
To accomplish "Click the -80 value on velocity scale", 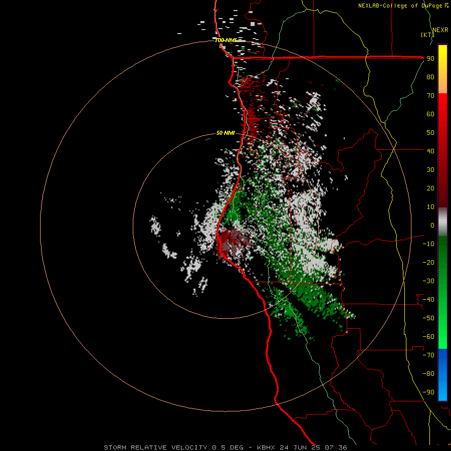I will 428,374.
